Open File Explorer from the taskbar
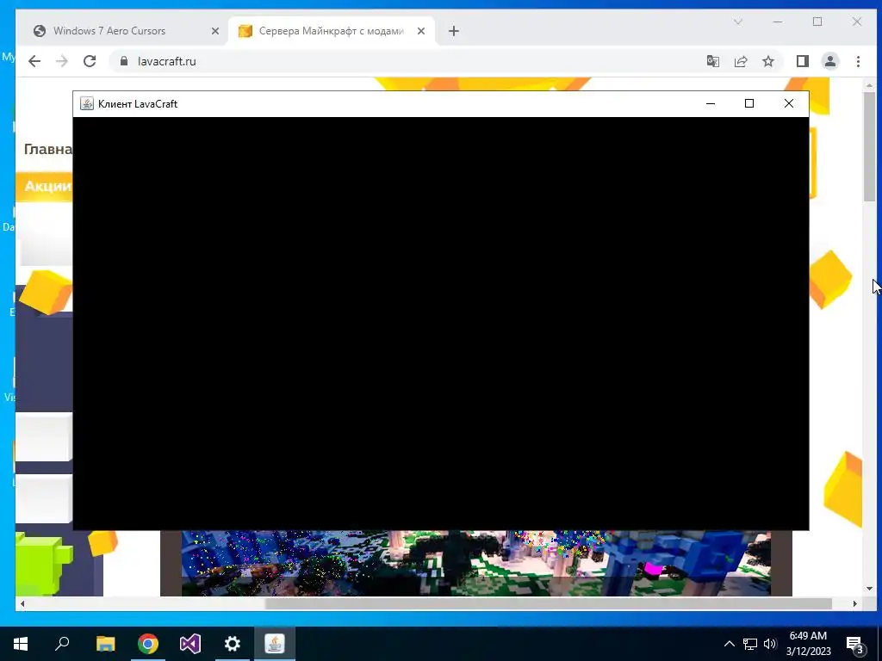The height and width of the screenshot is (661, 882). pos(105,644)
